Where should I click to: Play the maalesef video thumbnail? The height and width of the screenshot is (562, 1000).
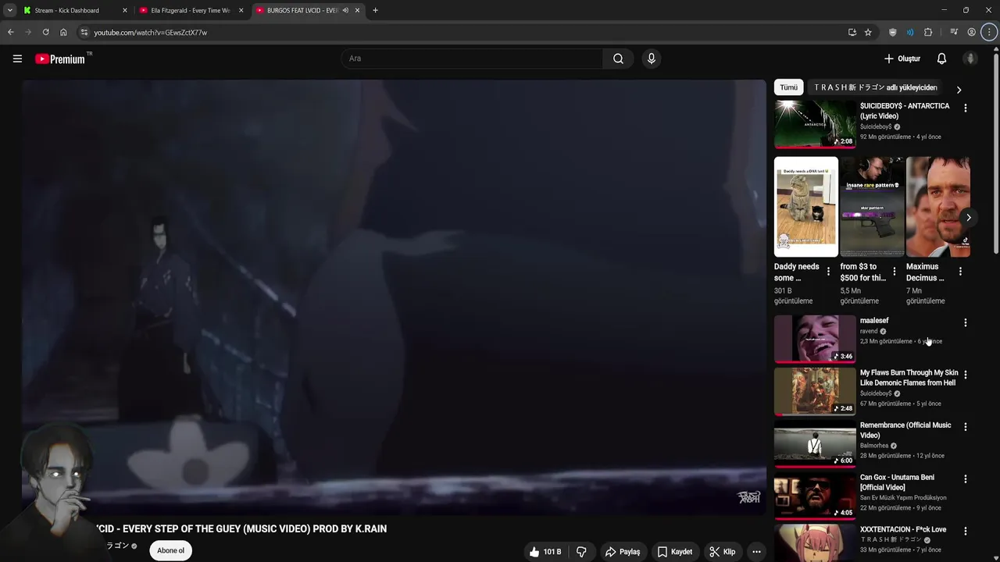pos(815,339)
